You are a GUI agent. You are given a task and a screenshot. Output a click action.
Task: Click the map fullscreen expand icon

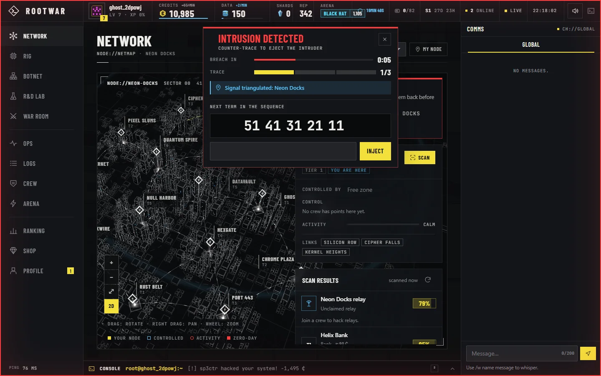[x=111, y=291]
